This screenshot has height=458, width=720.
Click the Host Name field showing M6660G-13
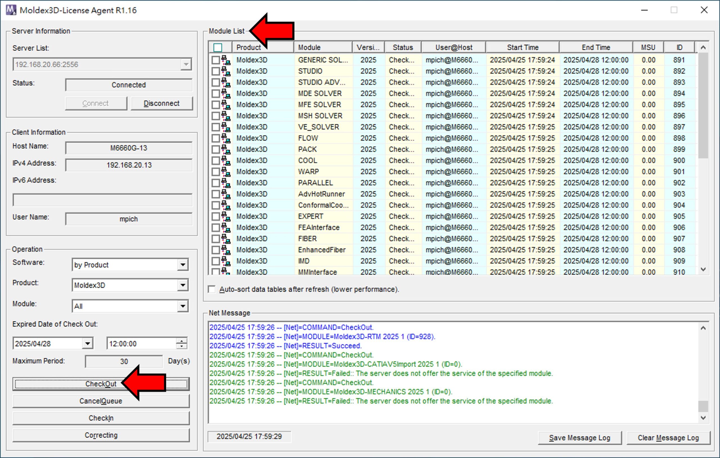point(129,148)
